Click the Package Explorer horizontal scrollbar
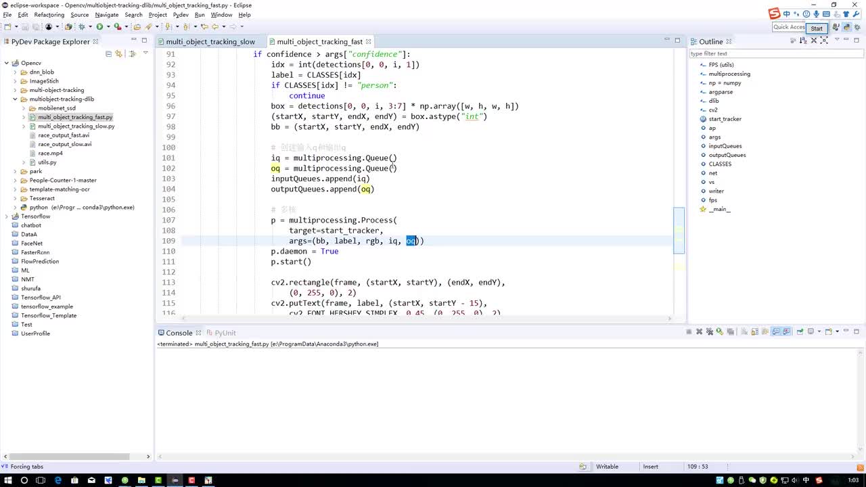Image resolution: width=866 pixels, height=487 pixels. [x=76, y=457]
